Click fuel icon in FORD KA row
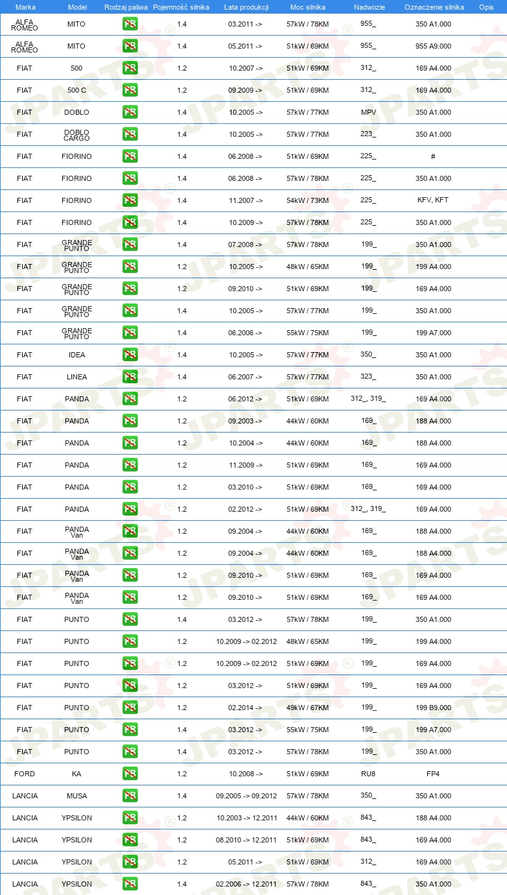The height and width of the screenshot is (895, 507). pyautogui.click(x=130, y=774)
